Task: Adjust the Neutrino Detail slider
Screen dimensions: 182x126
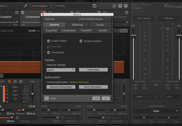Action: click(144, 117)
